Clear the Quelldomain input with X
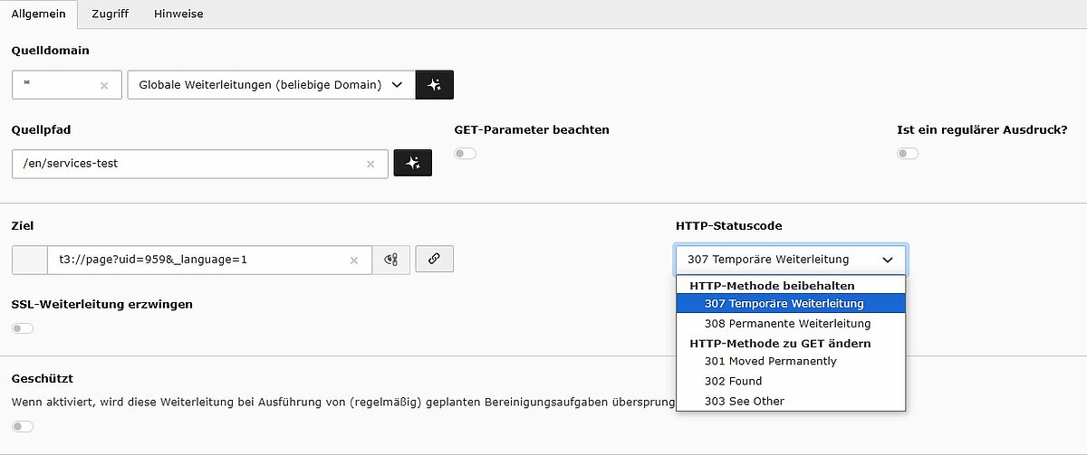Screen dimensions: 1087x455 click(104, 86)
